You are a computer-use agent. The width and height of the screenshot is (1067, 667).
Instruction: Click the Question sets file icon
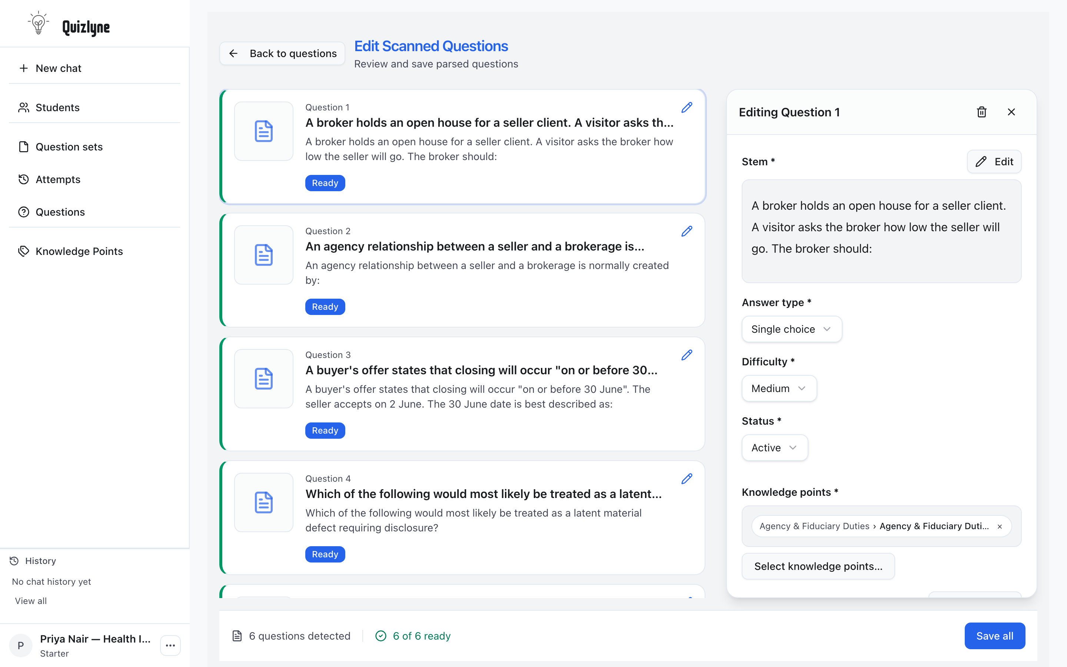tap(24, 147)
